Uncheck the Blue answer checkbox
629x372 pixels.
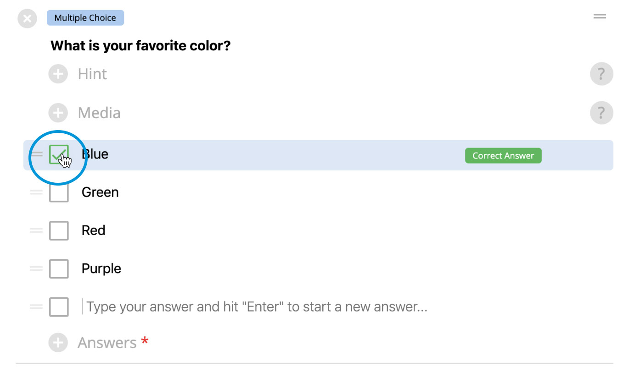coord(59,154)
